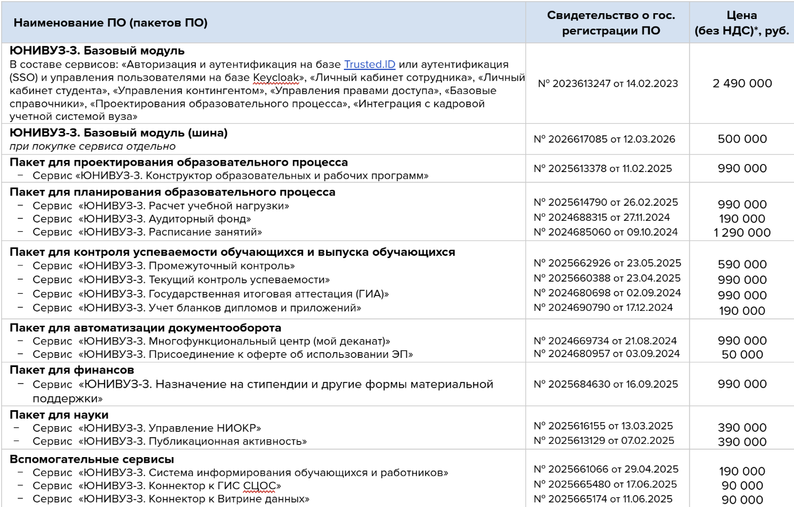Click "Конструктор образовательных и рабочих программ" service line

[230, 175]
